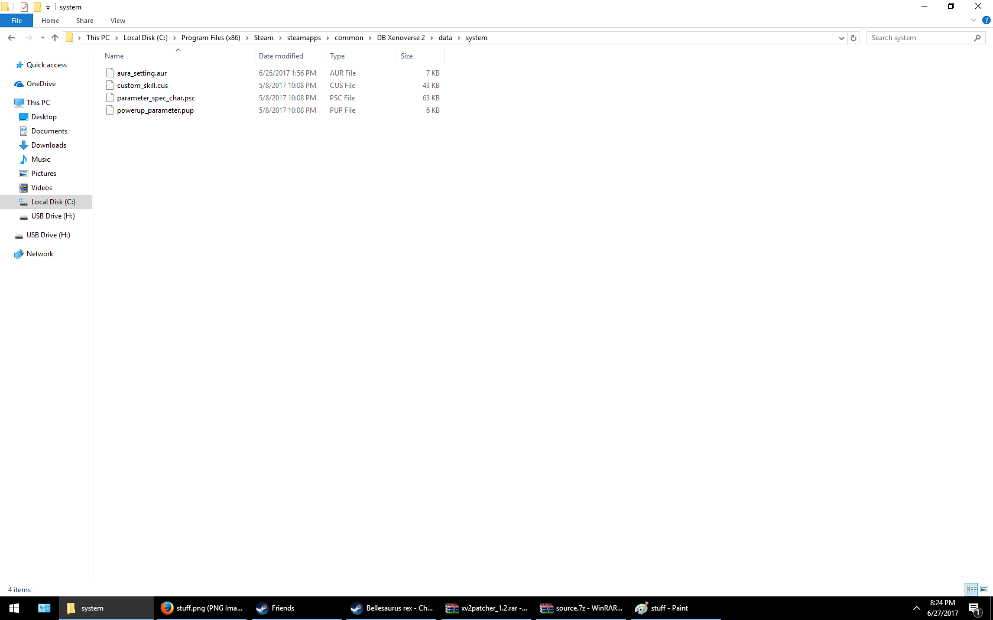Refresh the system folder

(854, 38)
